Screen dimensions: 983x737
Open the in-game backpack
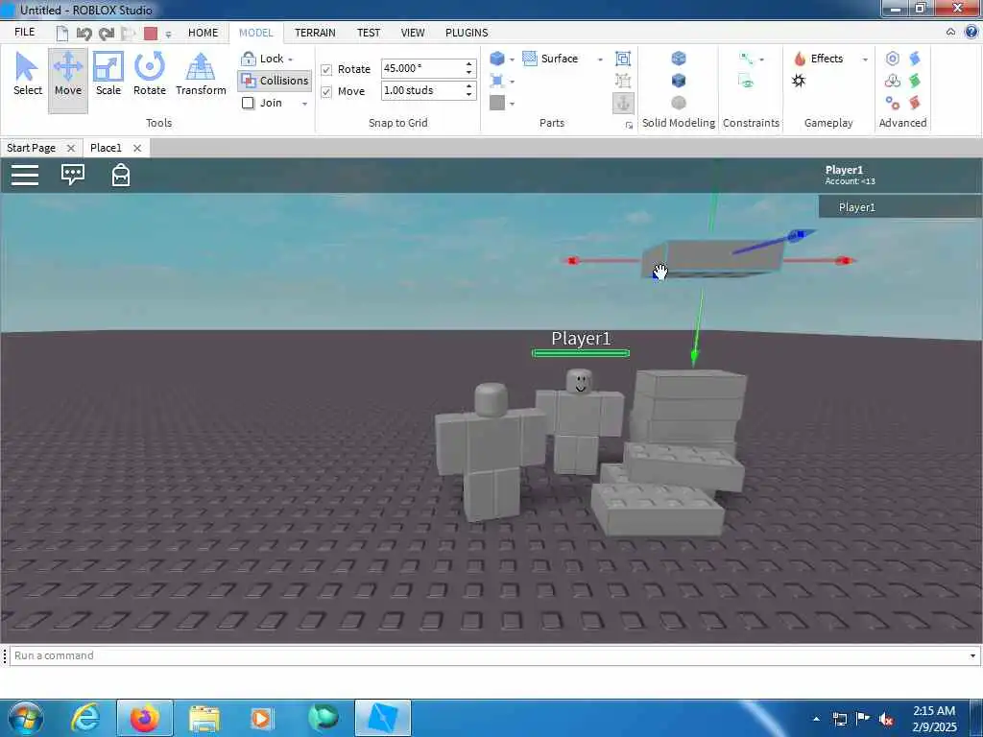tap(120, 175)
